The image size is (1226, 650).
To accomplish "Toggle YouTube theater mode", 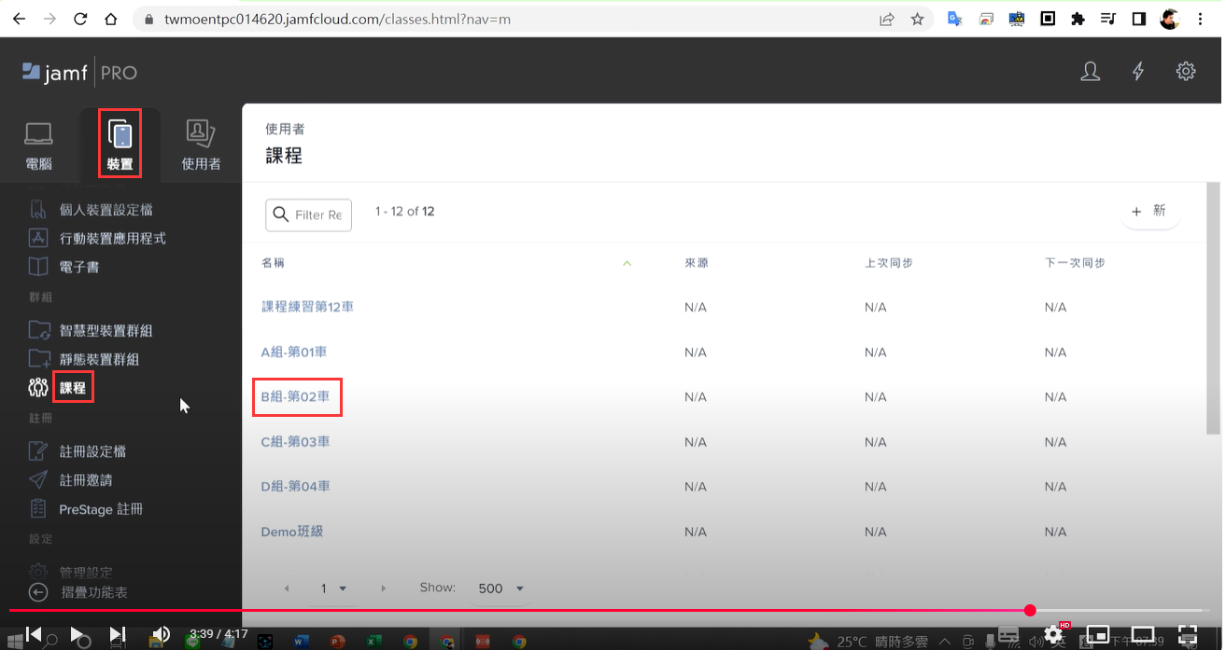I will 1143,634.
